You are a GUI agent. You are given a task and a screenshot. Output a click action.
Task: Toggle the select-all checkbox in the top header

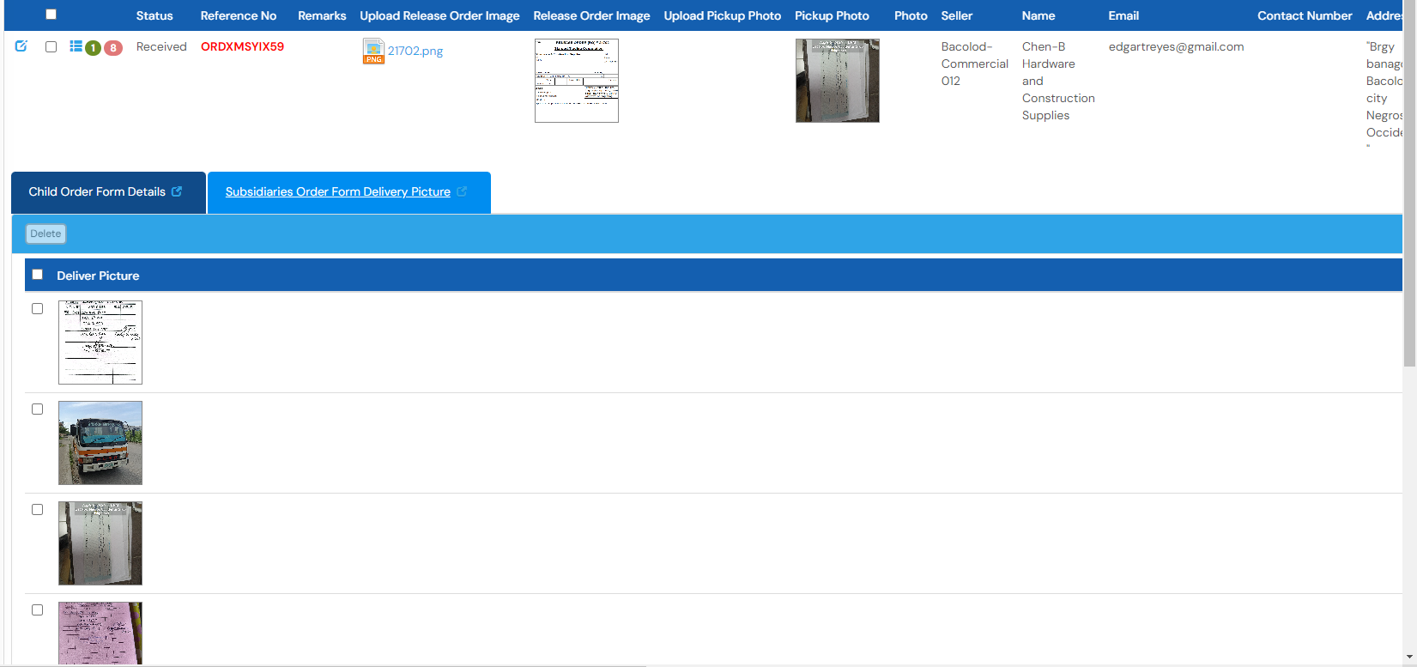pyautogui.click(x=51, y=15)
